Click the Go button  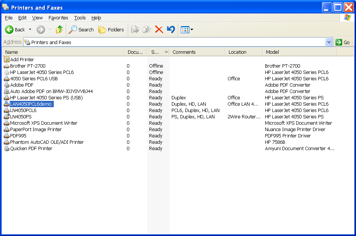(343, 42)
